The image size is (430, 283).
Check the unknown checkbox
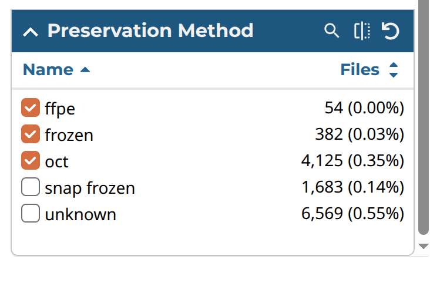point(30,214)
